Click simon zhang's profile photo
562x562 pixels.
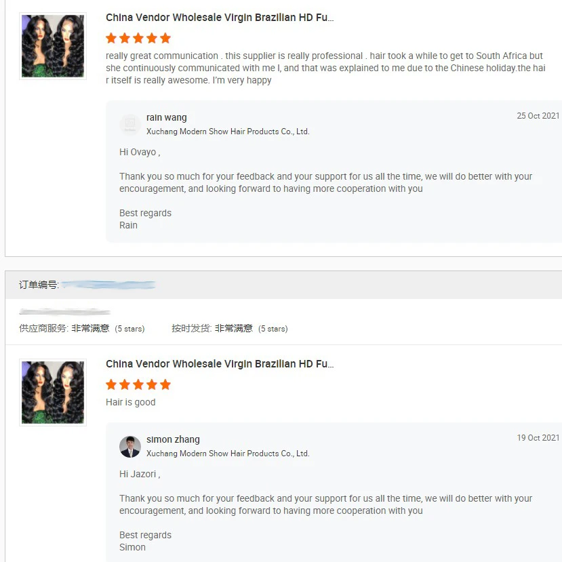click(129, 447)
